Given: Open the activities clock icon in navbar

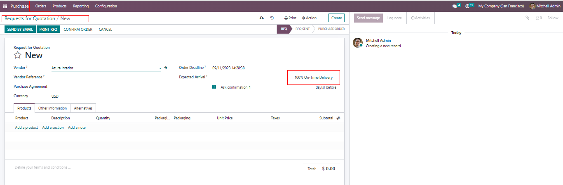Looking at the screenshot, I should 467,6.
